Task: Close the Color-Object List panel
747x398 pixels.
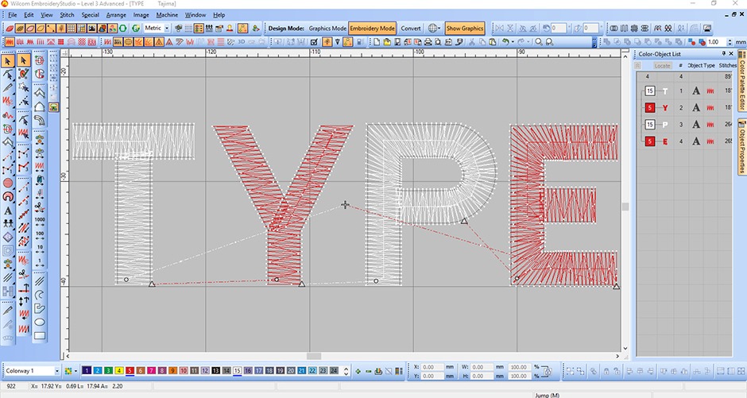Action: pyautogui.click(x=731, y=54)
